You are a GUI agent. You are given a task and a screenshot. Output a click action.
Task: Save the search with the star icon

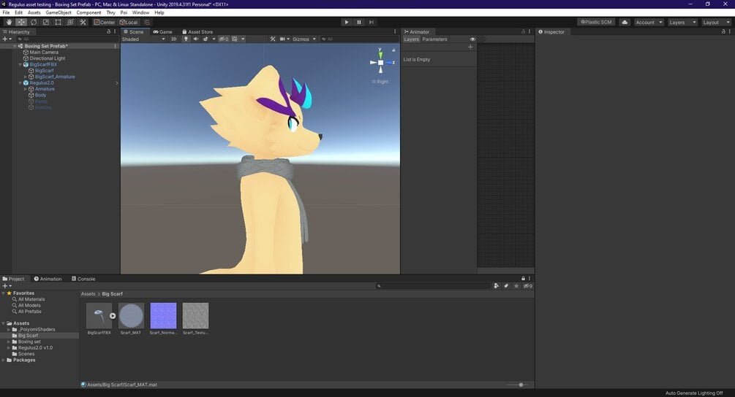point(516,286)
